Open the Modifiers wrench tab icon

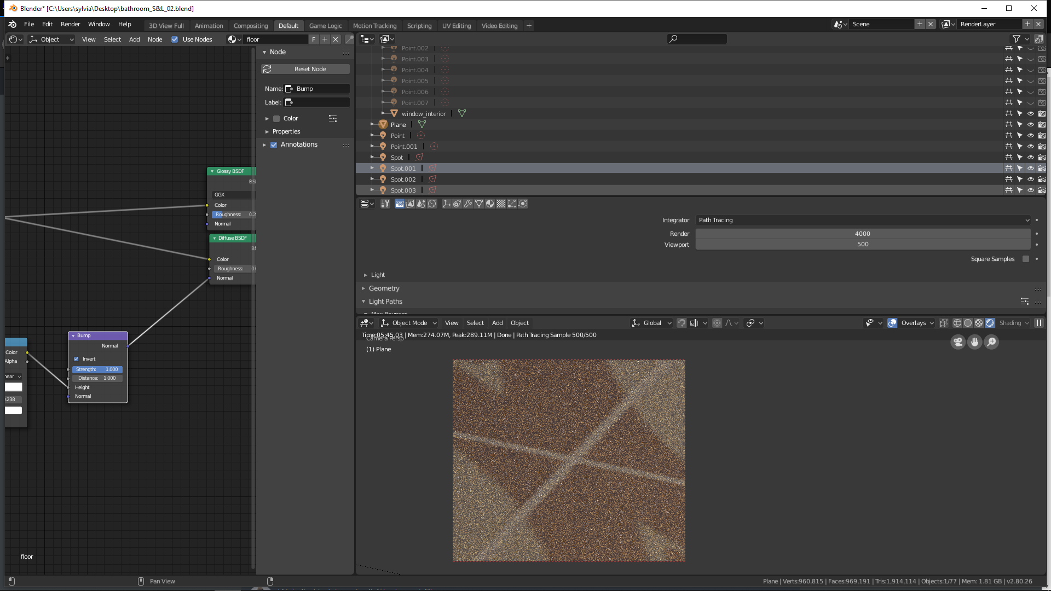click(468, 204)
